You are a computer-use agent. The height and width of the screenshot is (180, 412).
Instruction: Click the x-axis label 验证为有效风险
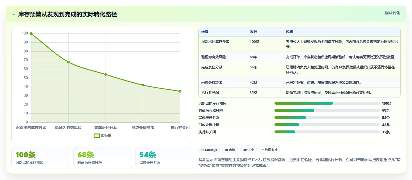(68, 128)
